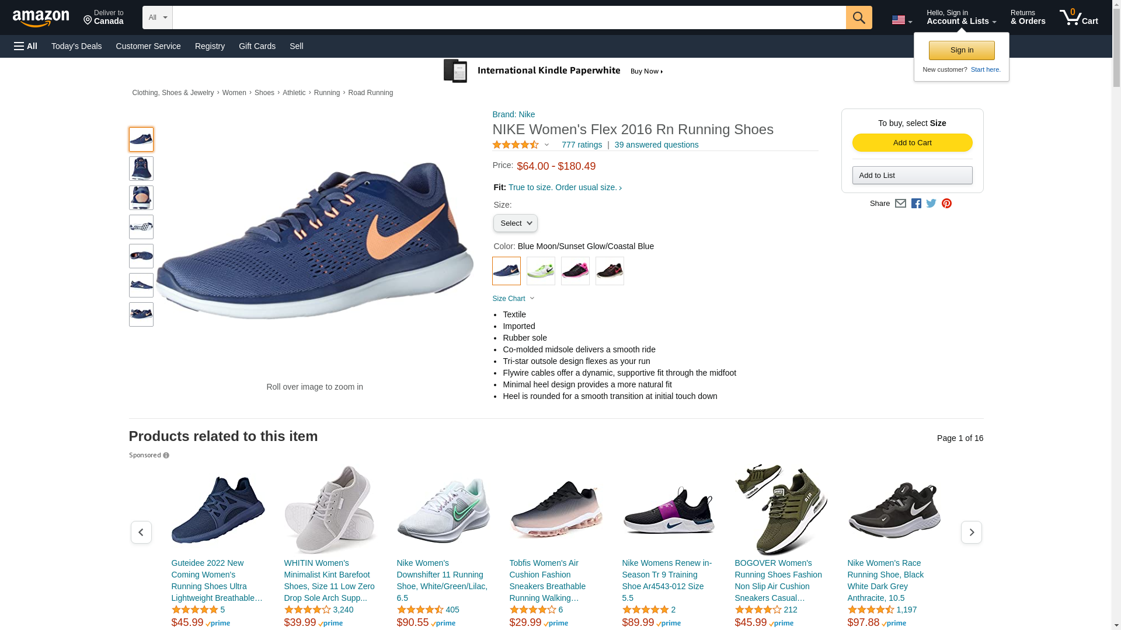1121x630 pixels.
Task: Open Gift Cards navigation item
Action: 257,46
